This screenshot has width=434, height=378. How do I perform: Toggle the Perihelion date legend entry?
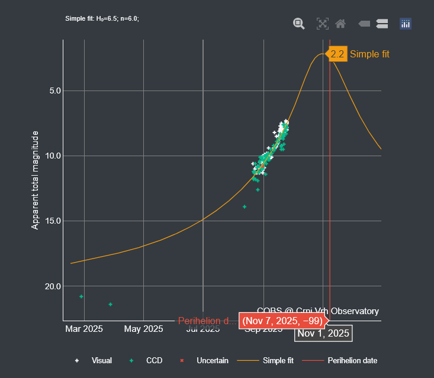click(x=352, y=360)
